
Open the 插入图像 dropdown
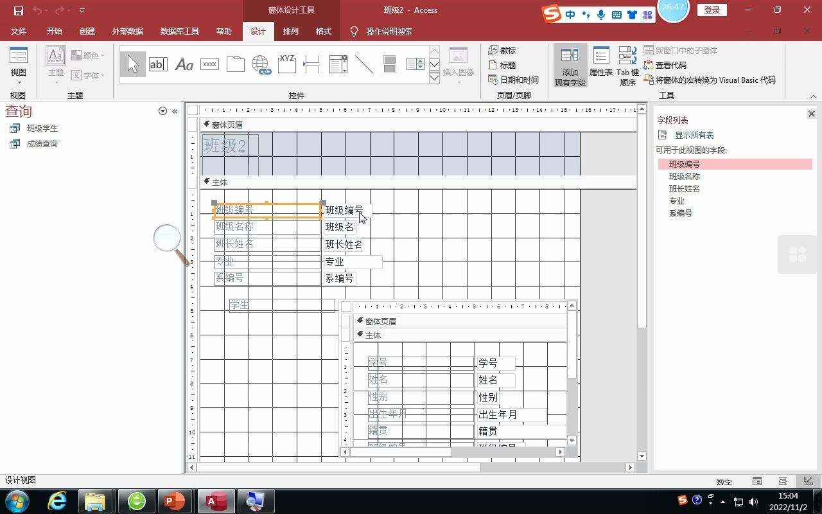[458, 72]
